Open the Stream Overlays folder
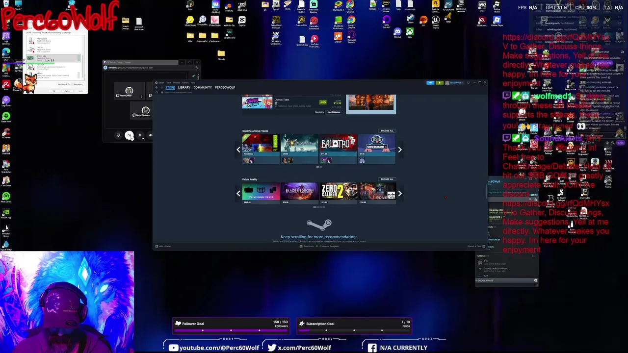 (x=126, y=24)
